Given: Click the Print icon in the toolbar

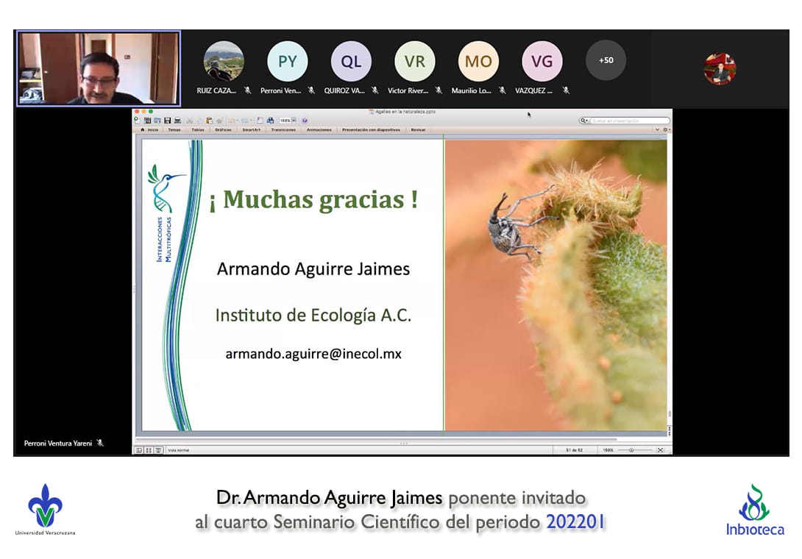Looking at the screenshot, I should point(177,121).
